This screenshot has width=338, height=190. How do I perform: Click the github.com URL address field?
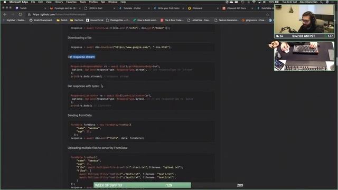click(149, 14)
